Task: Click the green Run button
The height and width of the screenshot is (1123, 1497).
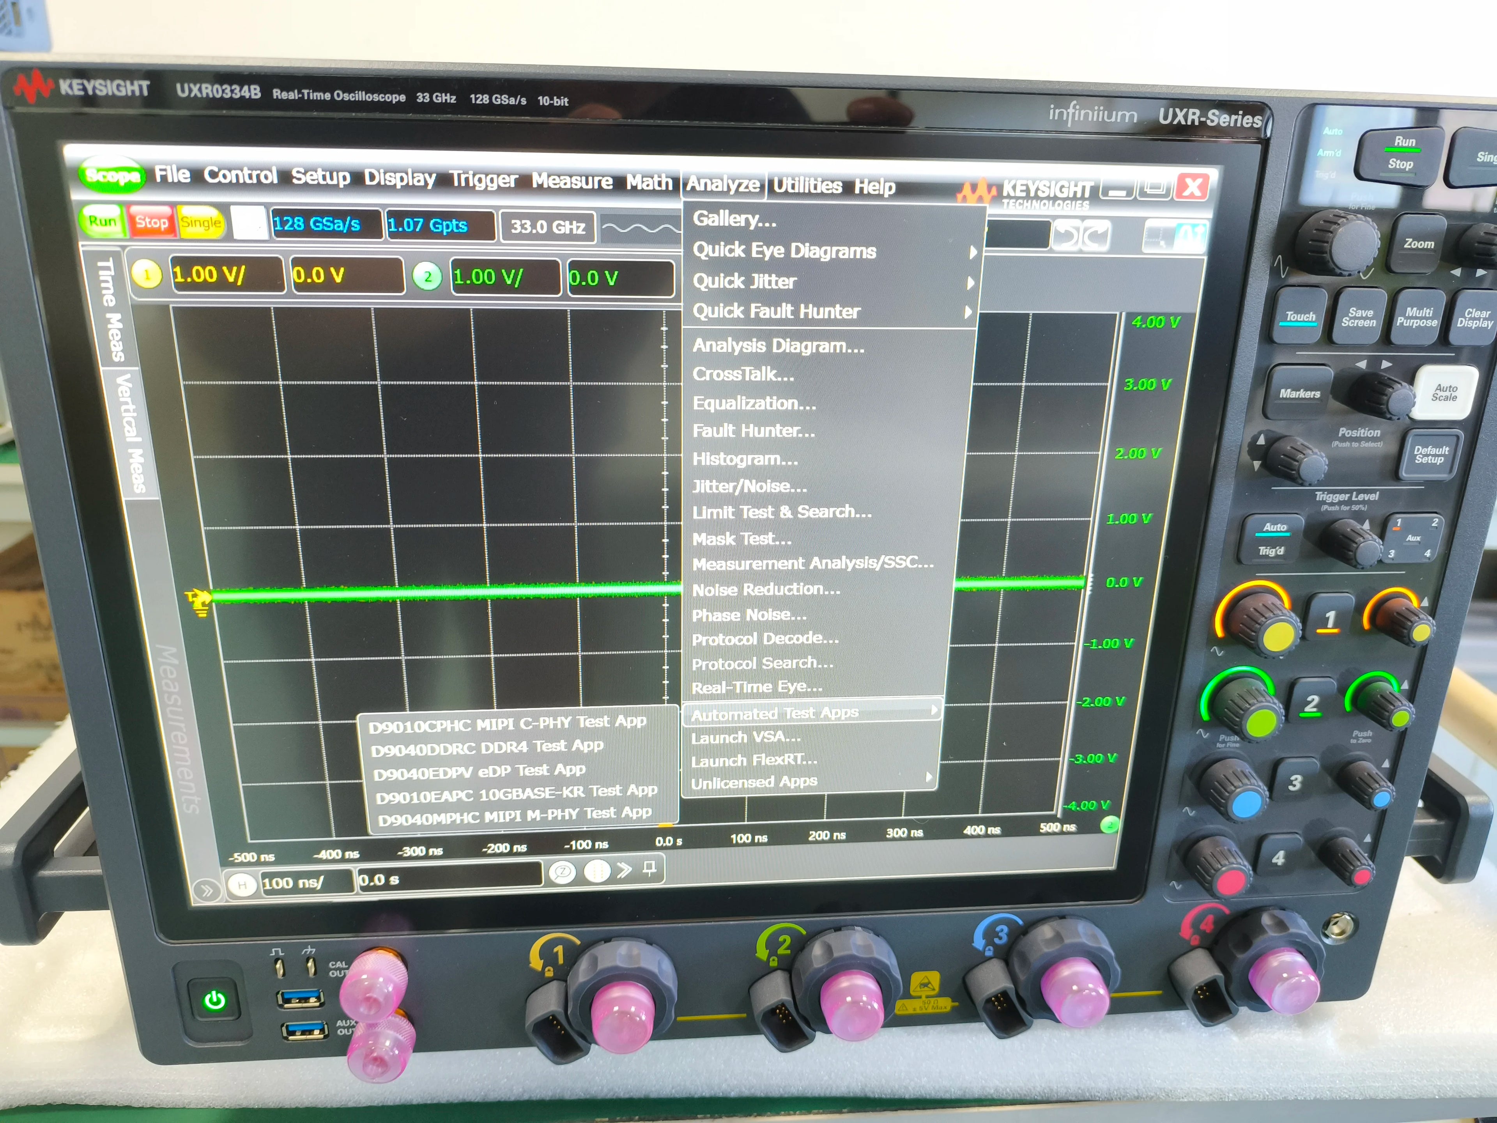Action: [x=103, y=221]
